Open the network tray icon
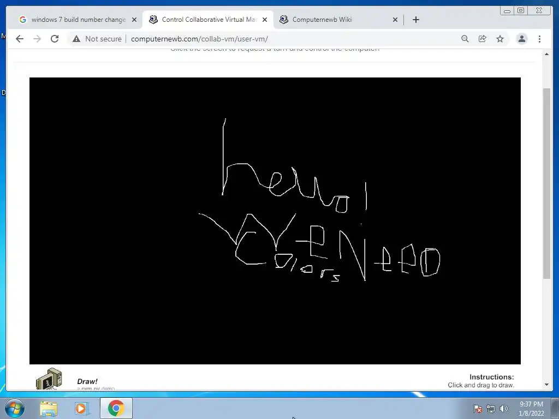 click(491, 409)
